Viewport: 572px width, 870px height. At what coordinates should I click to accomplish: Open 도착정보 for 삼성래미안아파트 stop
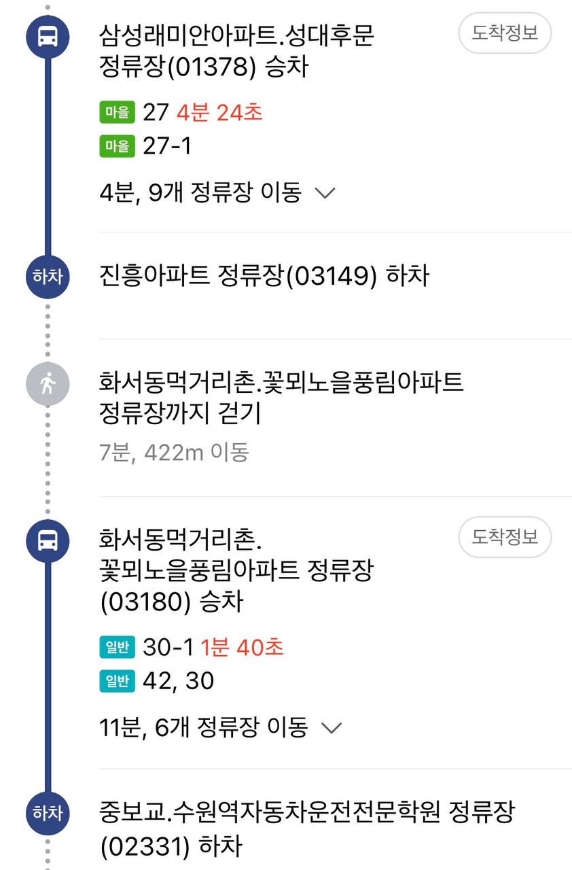point(504,33)
